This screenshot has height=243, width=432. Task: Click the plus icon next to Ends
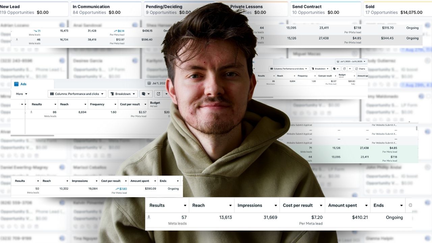click(410, 205)
